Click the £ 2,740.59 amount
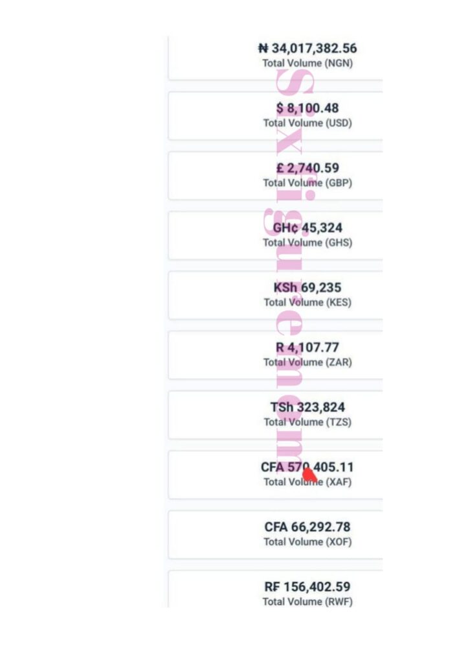 tap(307, 168)
